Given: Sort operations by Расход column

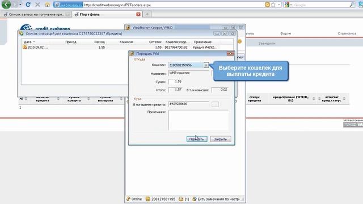Looking at the screenshot, I should coord(100,42).
